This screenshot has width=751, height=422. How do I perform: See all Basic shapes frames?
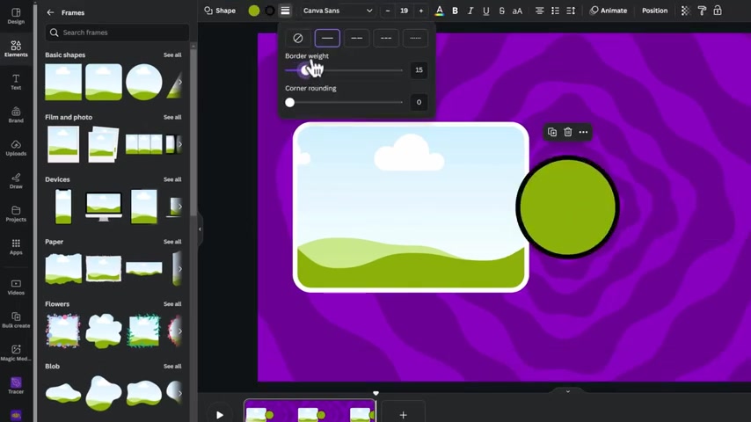pyautogui.click(x=172, y=55)
